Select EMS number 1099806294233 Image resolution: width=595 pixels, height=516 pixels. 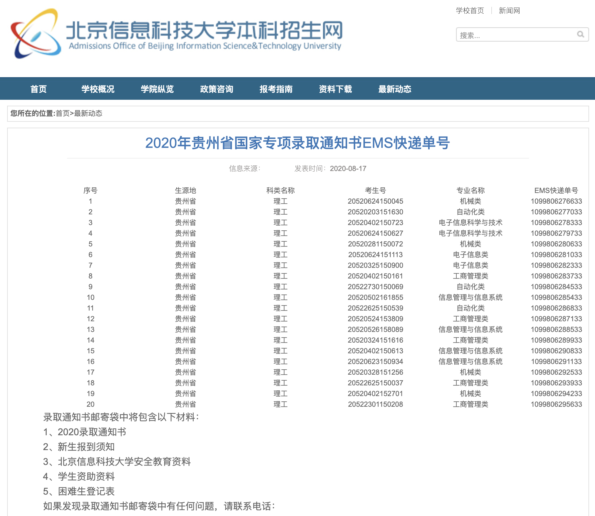click(x=556, y=393)
